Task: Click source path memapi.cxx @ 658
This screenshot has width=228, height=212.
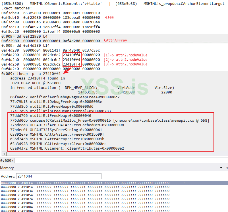Action: (161, 121)
